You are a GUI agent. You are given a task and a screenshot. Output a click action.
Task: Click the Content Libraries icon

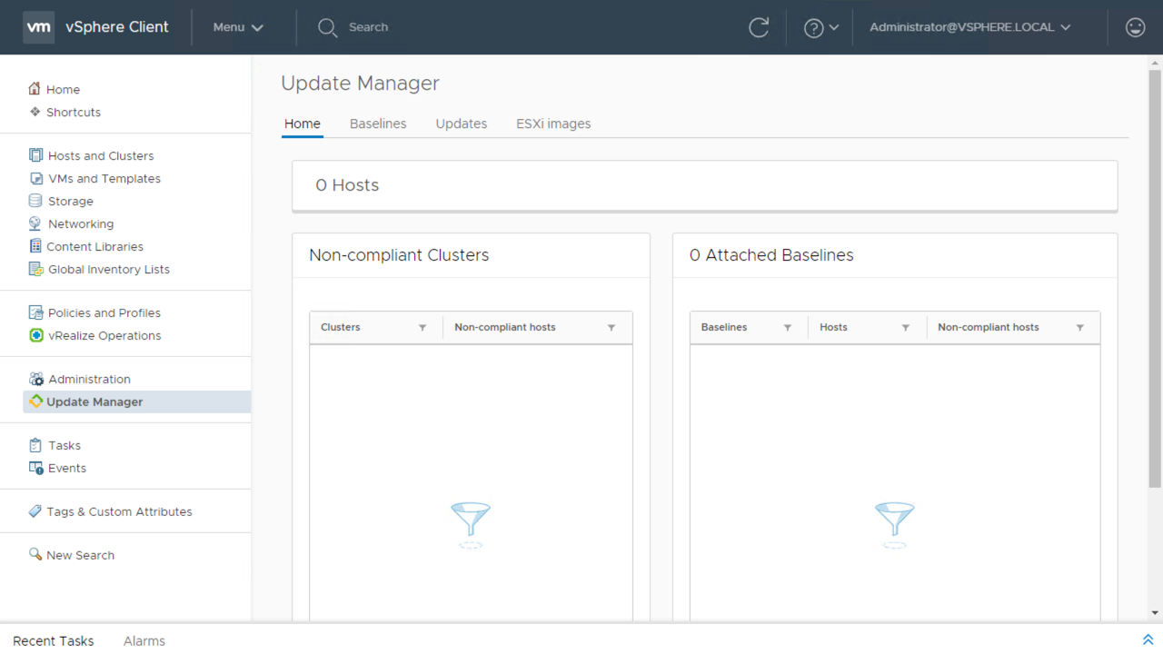(35, 246)
